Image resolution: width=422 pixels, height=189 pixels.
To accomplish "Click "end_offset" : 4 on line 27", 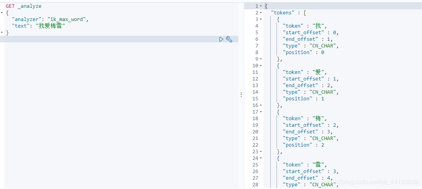I will [307, 178].
